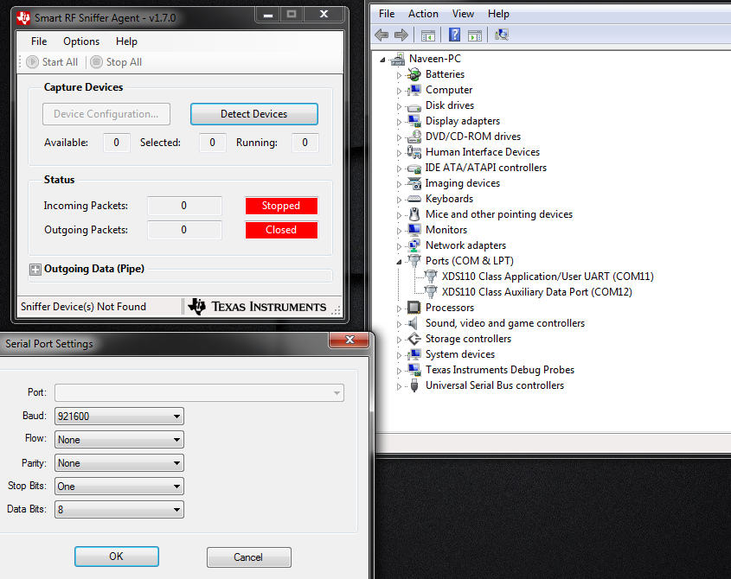Viewport: 731px width, 579px height.
Task: Open View menu in Device Manager
Action: [x=463, y=14]
